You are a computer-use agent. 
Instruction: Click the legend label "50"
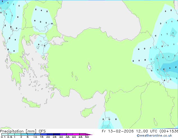coord(87,137)
